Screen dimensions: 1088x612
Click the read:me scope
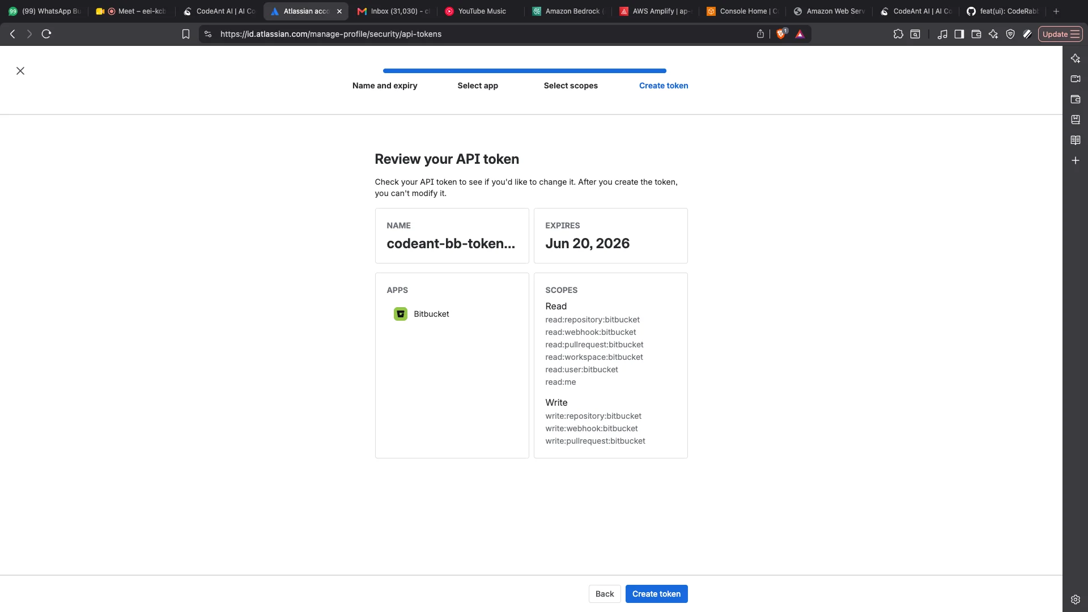pos(560,382)
